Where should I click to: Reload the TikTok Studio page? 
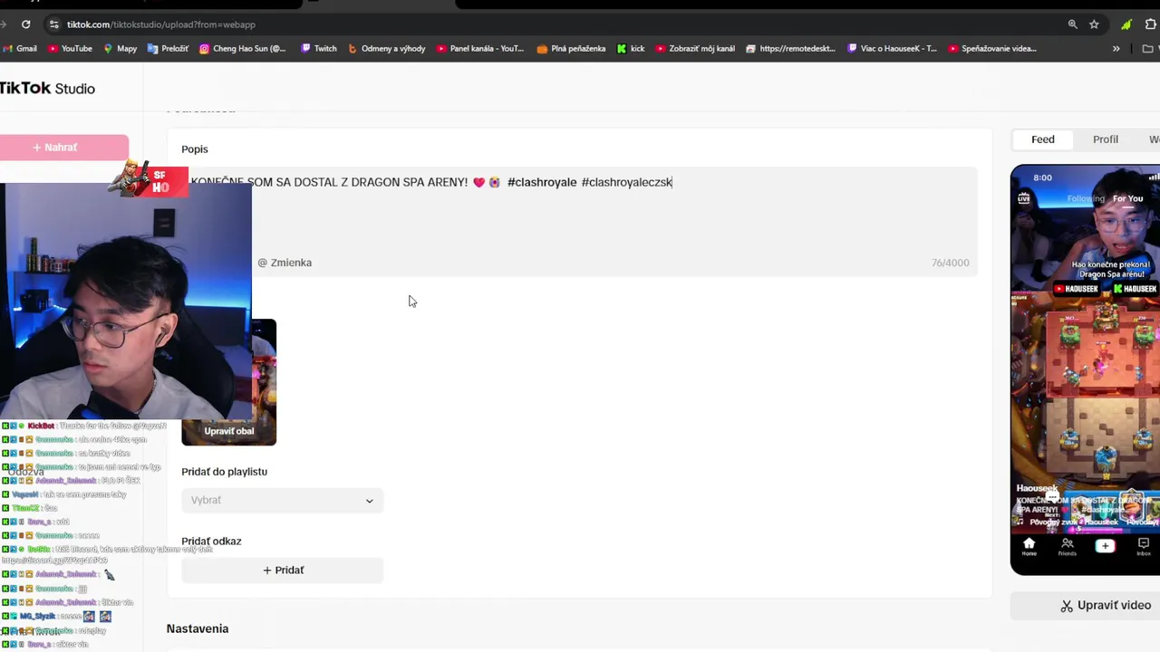click(25, 24)
